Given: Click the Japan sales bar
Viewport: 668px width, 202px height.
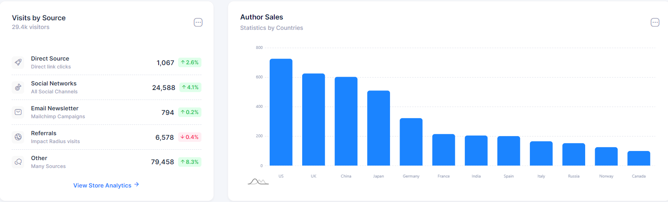Looking at the screenshot, I should 378,128.
